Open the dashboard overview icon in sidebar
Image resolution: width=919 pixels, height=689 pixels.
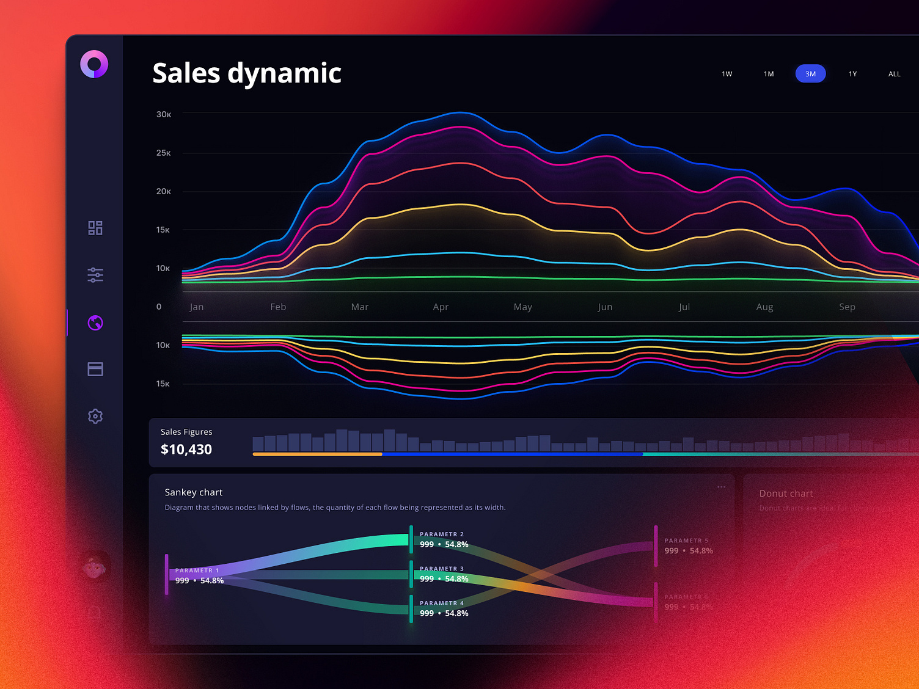coord(95,227)
